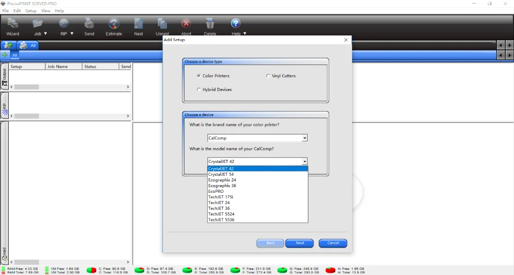Click the Back button

click(270, 243)
